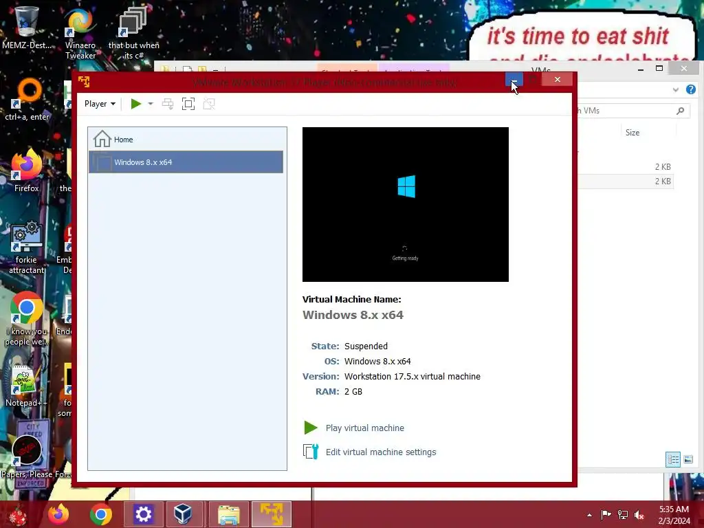Show hidden tray icons arrow
Viewport: 704px width, 528px height.
tap(589, 515)
